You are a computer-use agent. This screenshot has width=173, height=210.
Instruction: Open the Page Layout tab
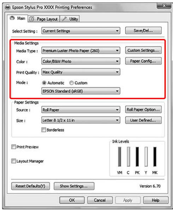[x=44, y=19]
